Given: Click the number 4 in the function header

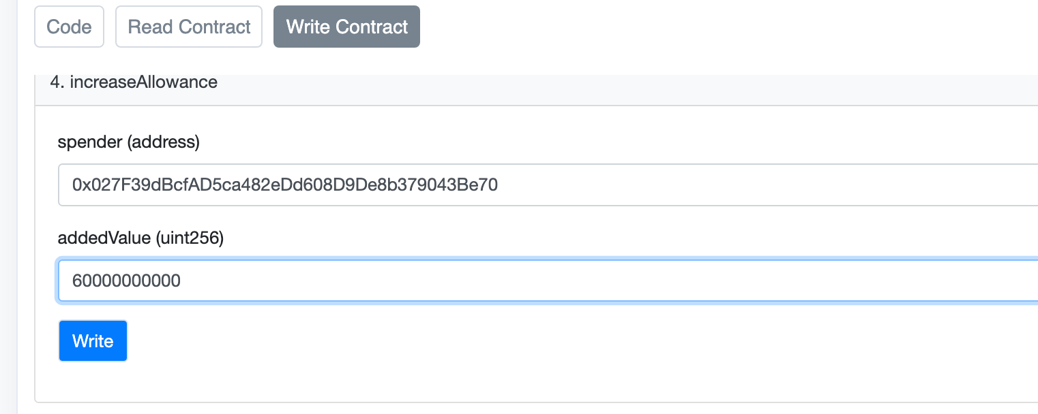Looking at the screenshot, I should pos(55,83).
